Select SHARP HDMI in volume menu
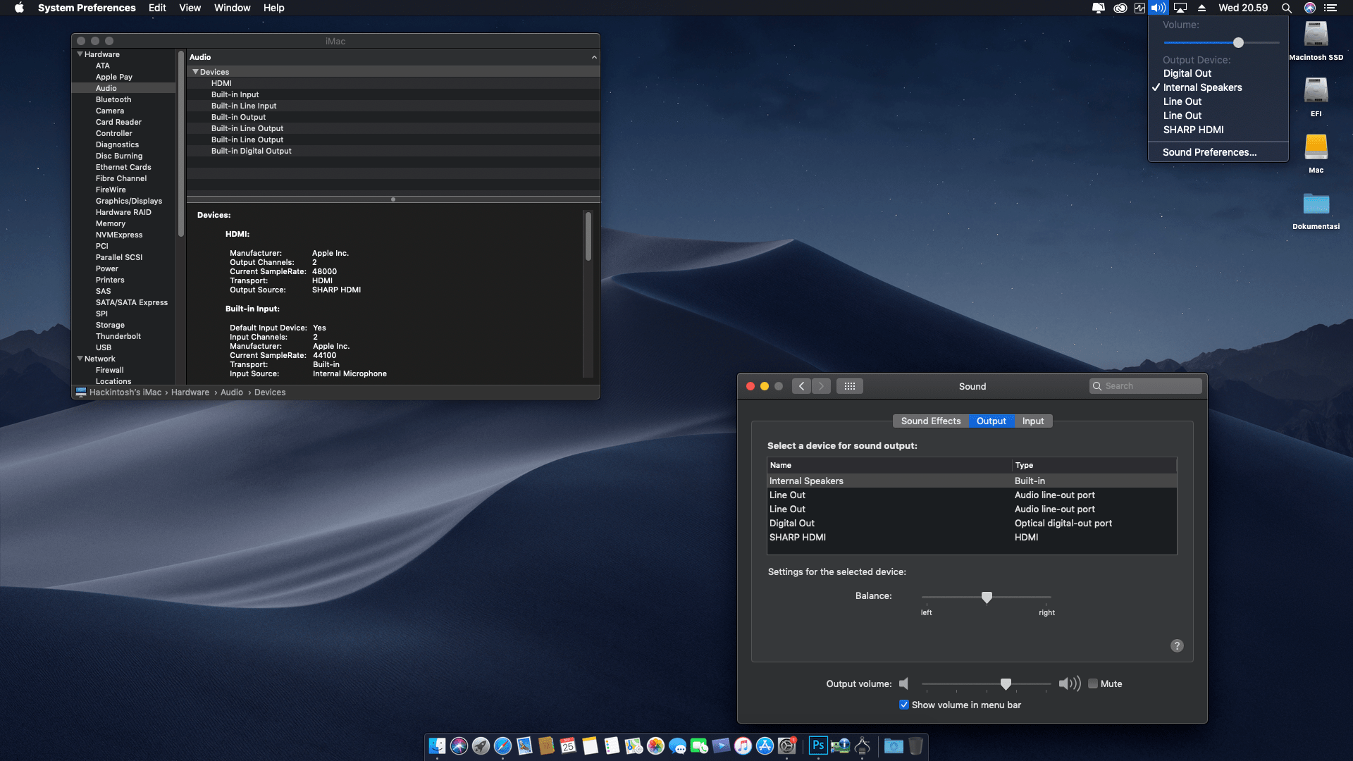 click(1193, 130)
